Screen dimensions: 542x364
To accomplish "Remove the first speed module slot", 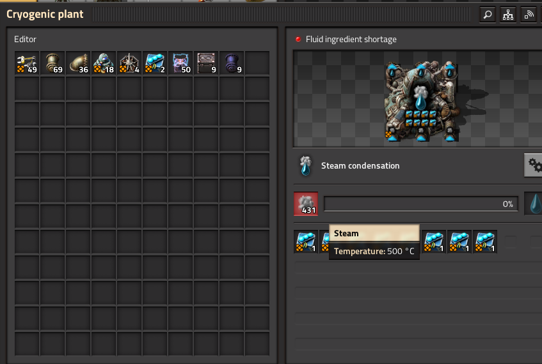I will click(x=306, y=242).
